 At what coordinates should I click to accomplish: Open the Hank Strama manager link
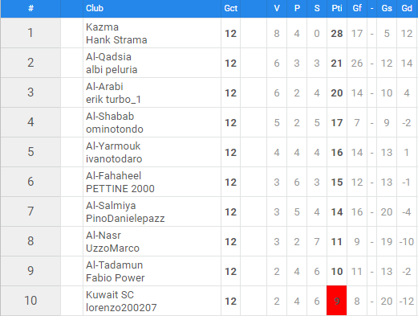116,40
